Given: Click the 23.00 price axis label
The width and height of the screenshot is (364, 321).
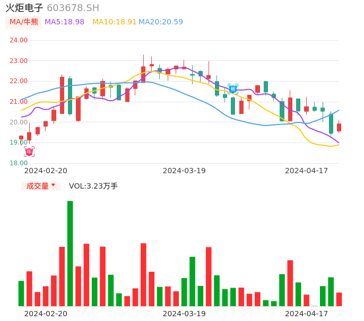Looking at the screenshot, I should click(x=19, y=61).
